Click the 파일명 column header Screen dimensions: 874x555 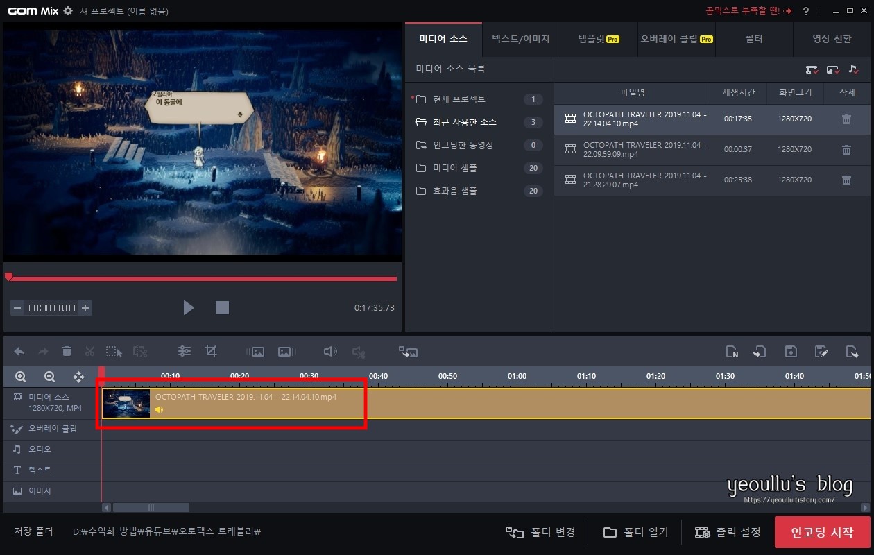pyautogui.click(x=632, y=92)
